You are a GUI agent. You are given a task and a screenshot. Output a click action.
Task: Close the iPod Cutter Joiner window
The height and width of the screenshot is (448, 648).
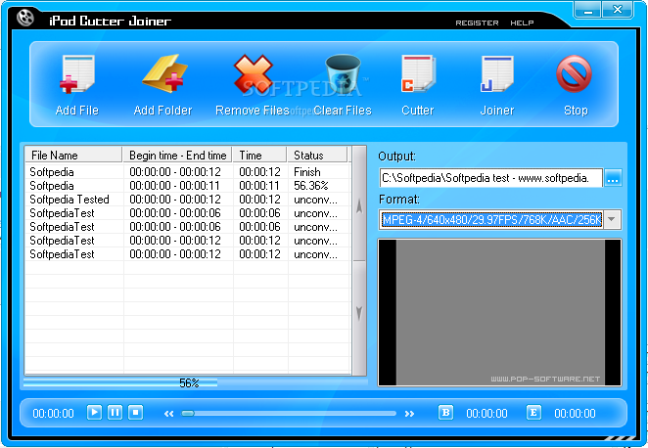click(x=618, y=10)
